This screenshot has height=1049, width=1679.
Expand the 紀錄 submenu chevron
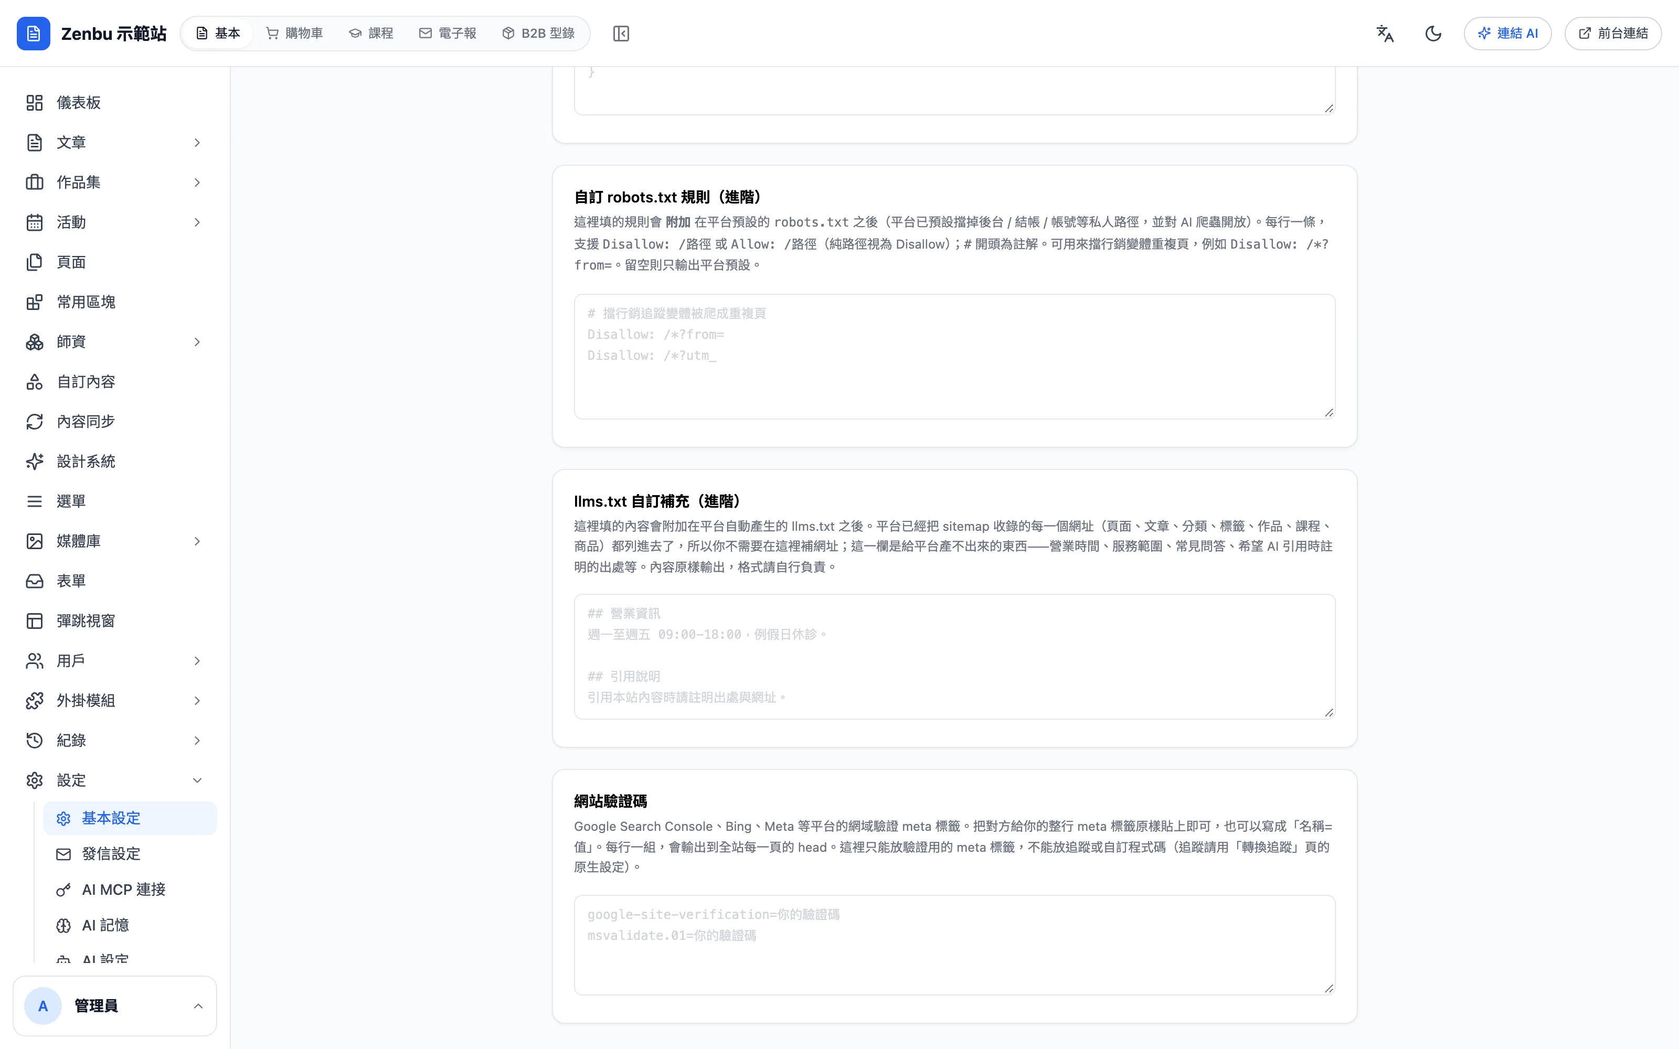pyautogui.click(x=197, y=741)
